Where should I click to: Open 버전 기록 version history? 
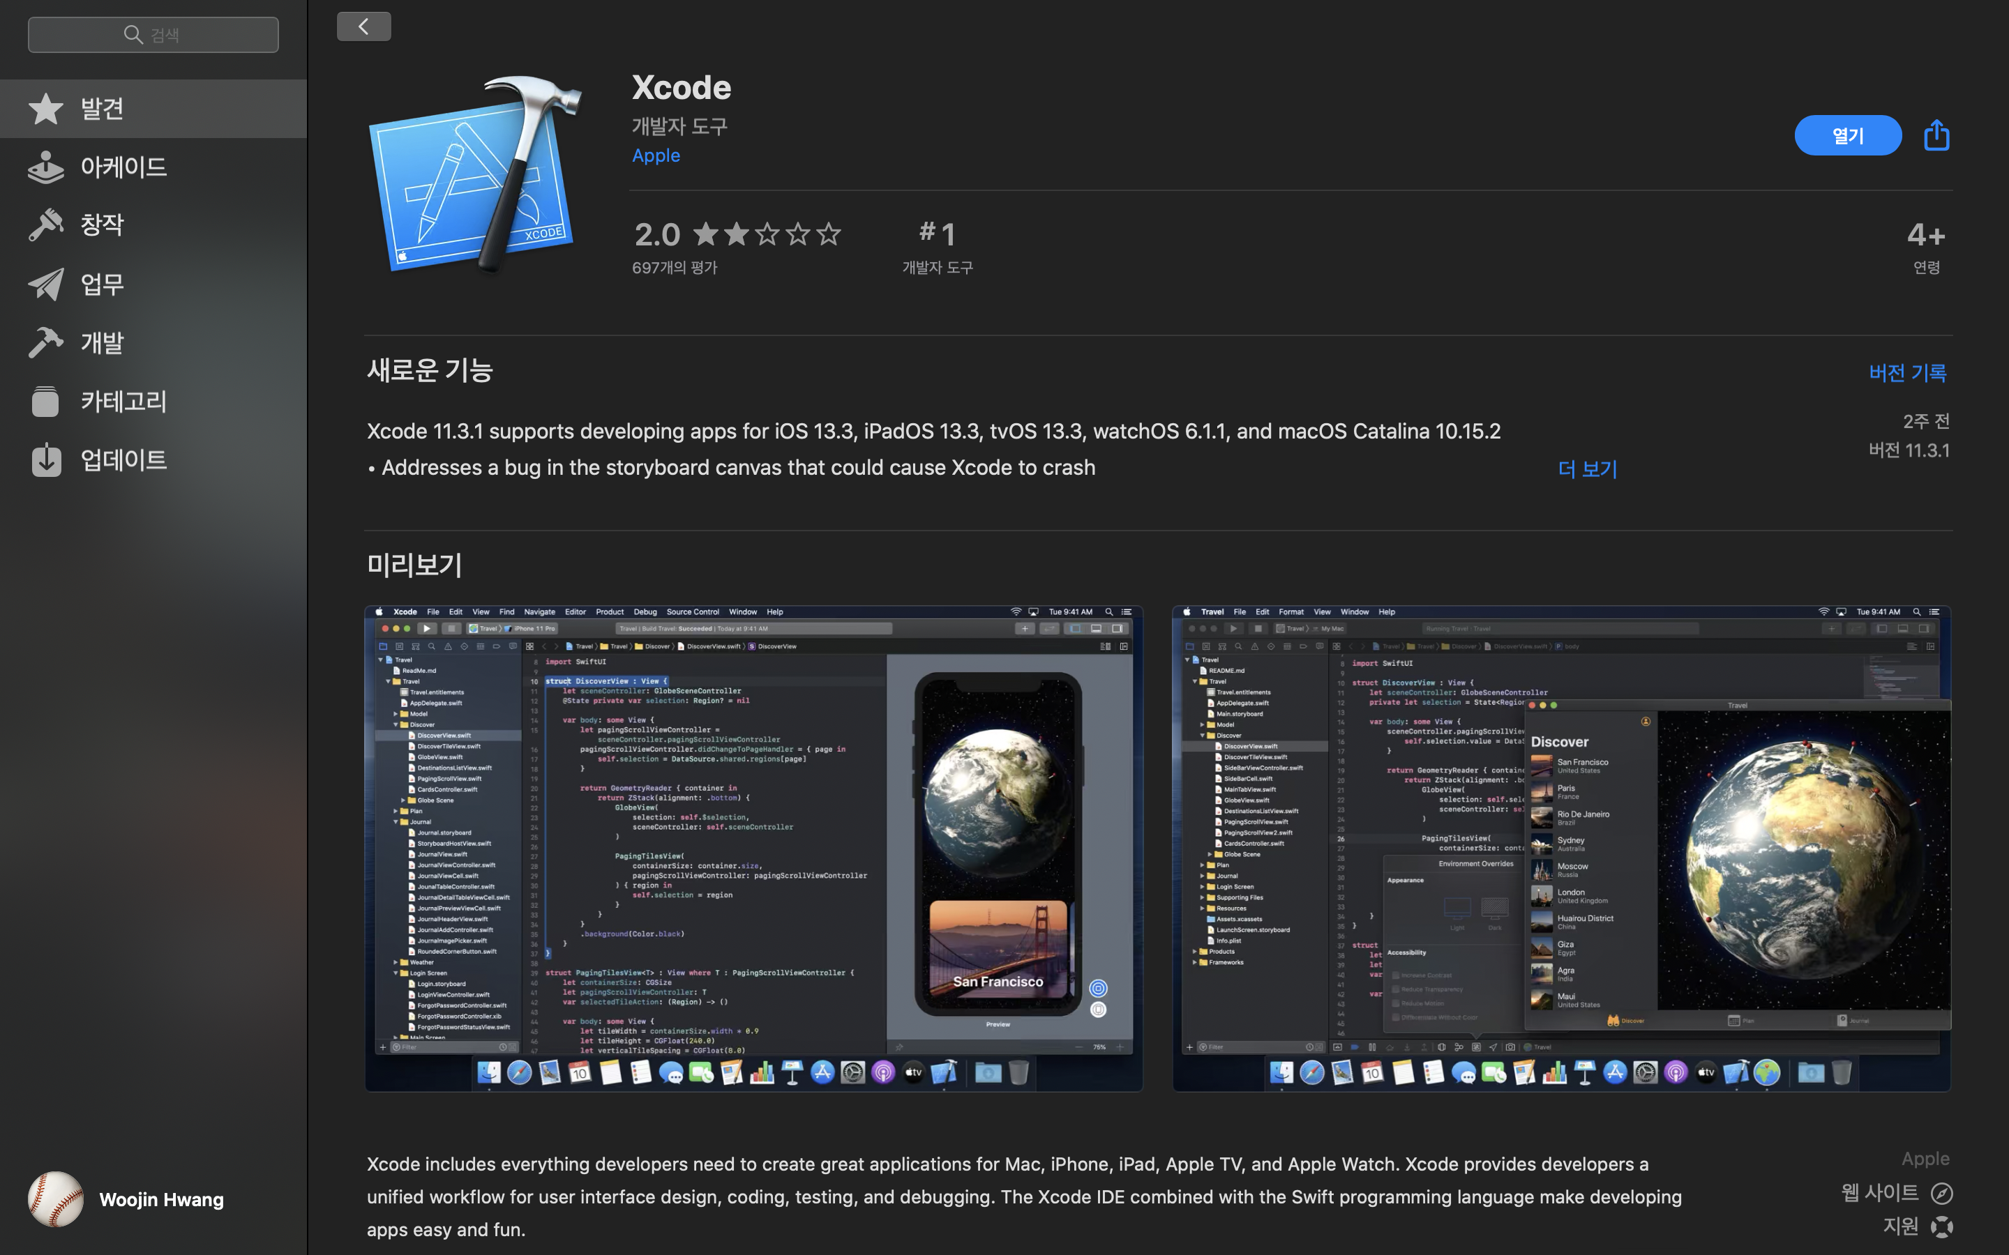pos(1907,373)
